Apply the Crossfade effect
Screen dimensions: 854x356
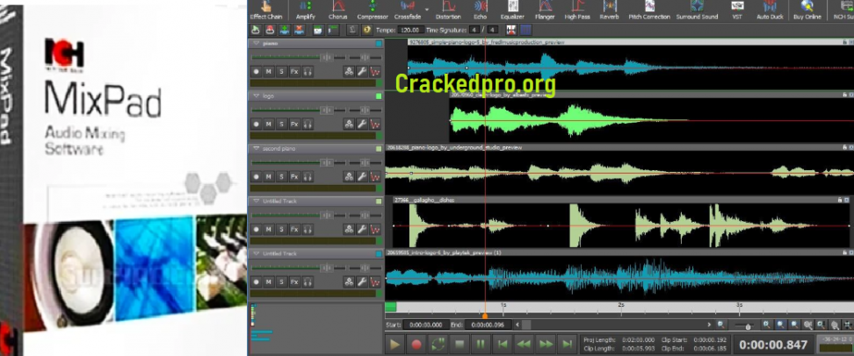click(x=408, y=10)
